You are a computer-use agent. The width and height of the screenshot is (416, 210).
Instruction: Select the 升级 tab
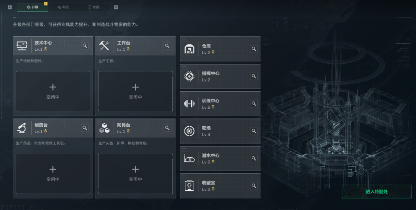coord(32,7)
